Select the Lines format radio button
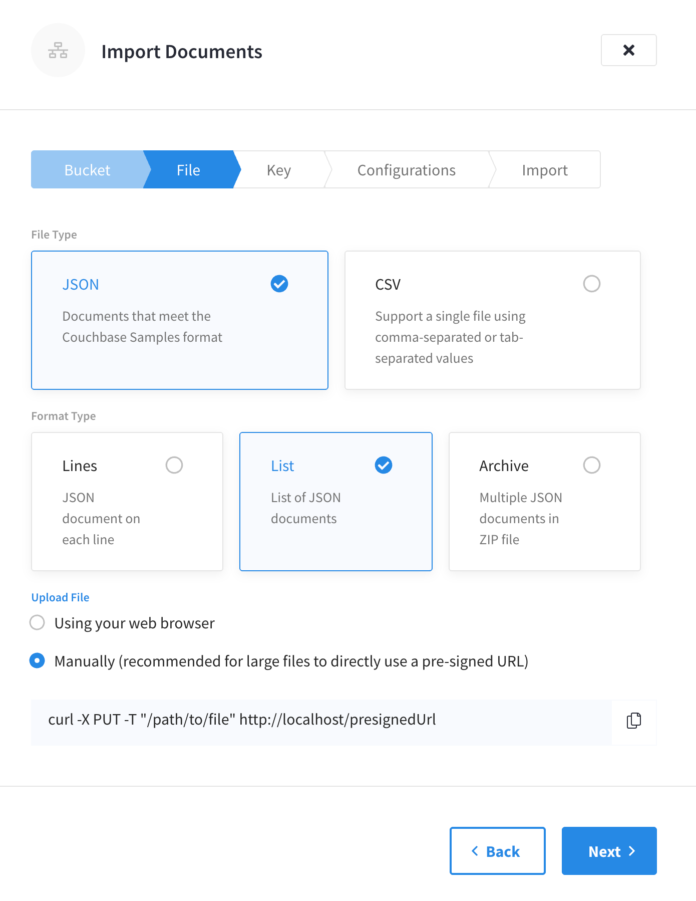The height and width of the screenshot is (901, 696). click(174, 465)
